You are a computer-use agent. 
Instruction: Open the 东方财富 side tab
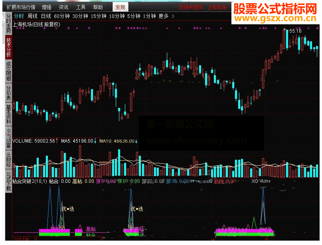[8, 138]
